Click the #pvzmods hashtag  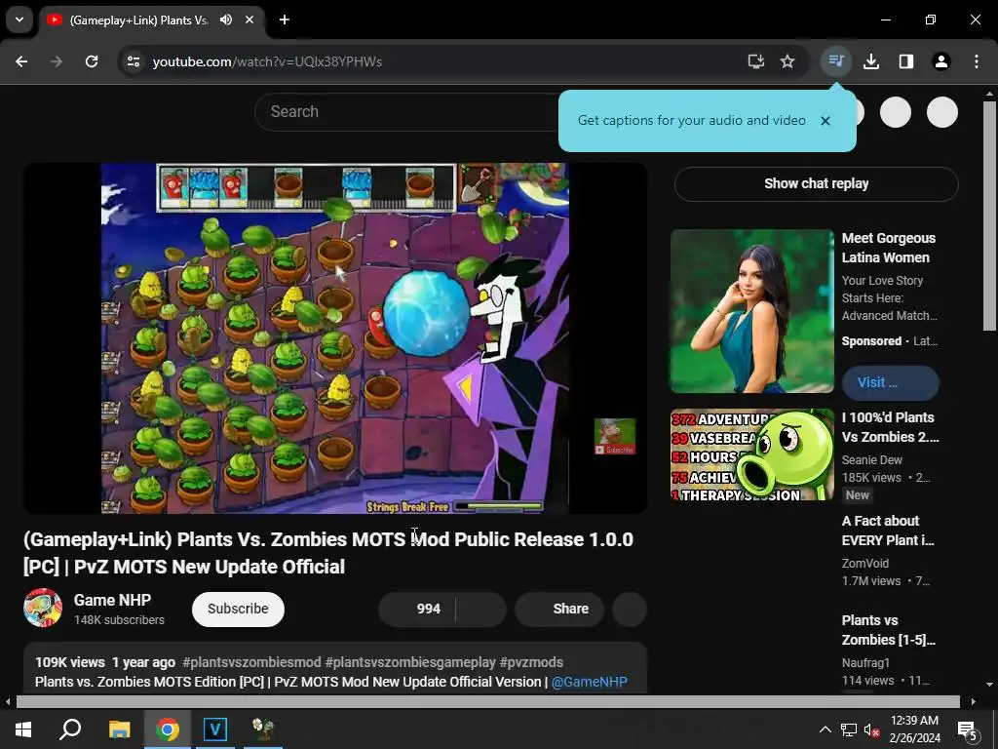531,662
